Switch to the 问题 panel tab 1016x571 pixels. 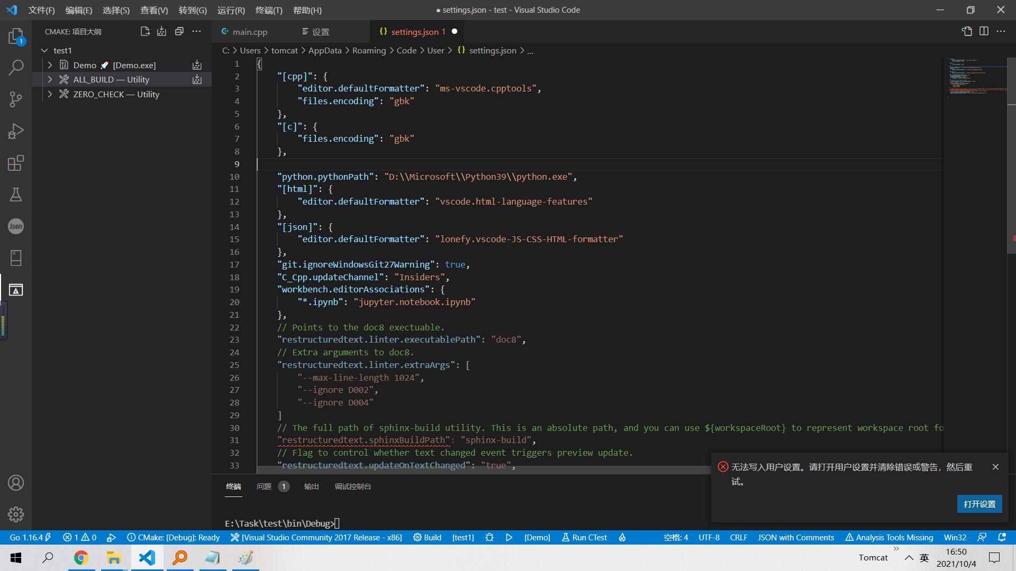(x=264, y=486)
